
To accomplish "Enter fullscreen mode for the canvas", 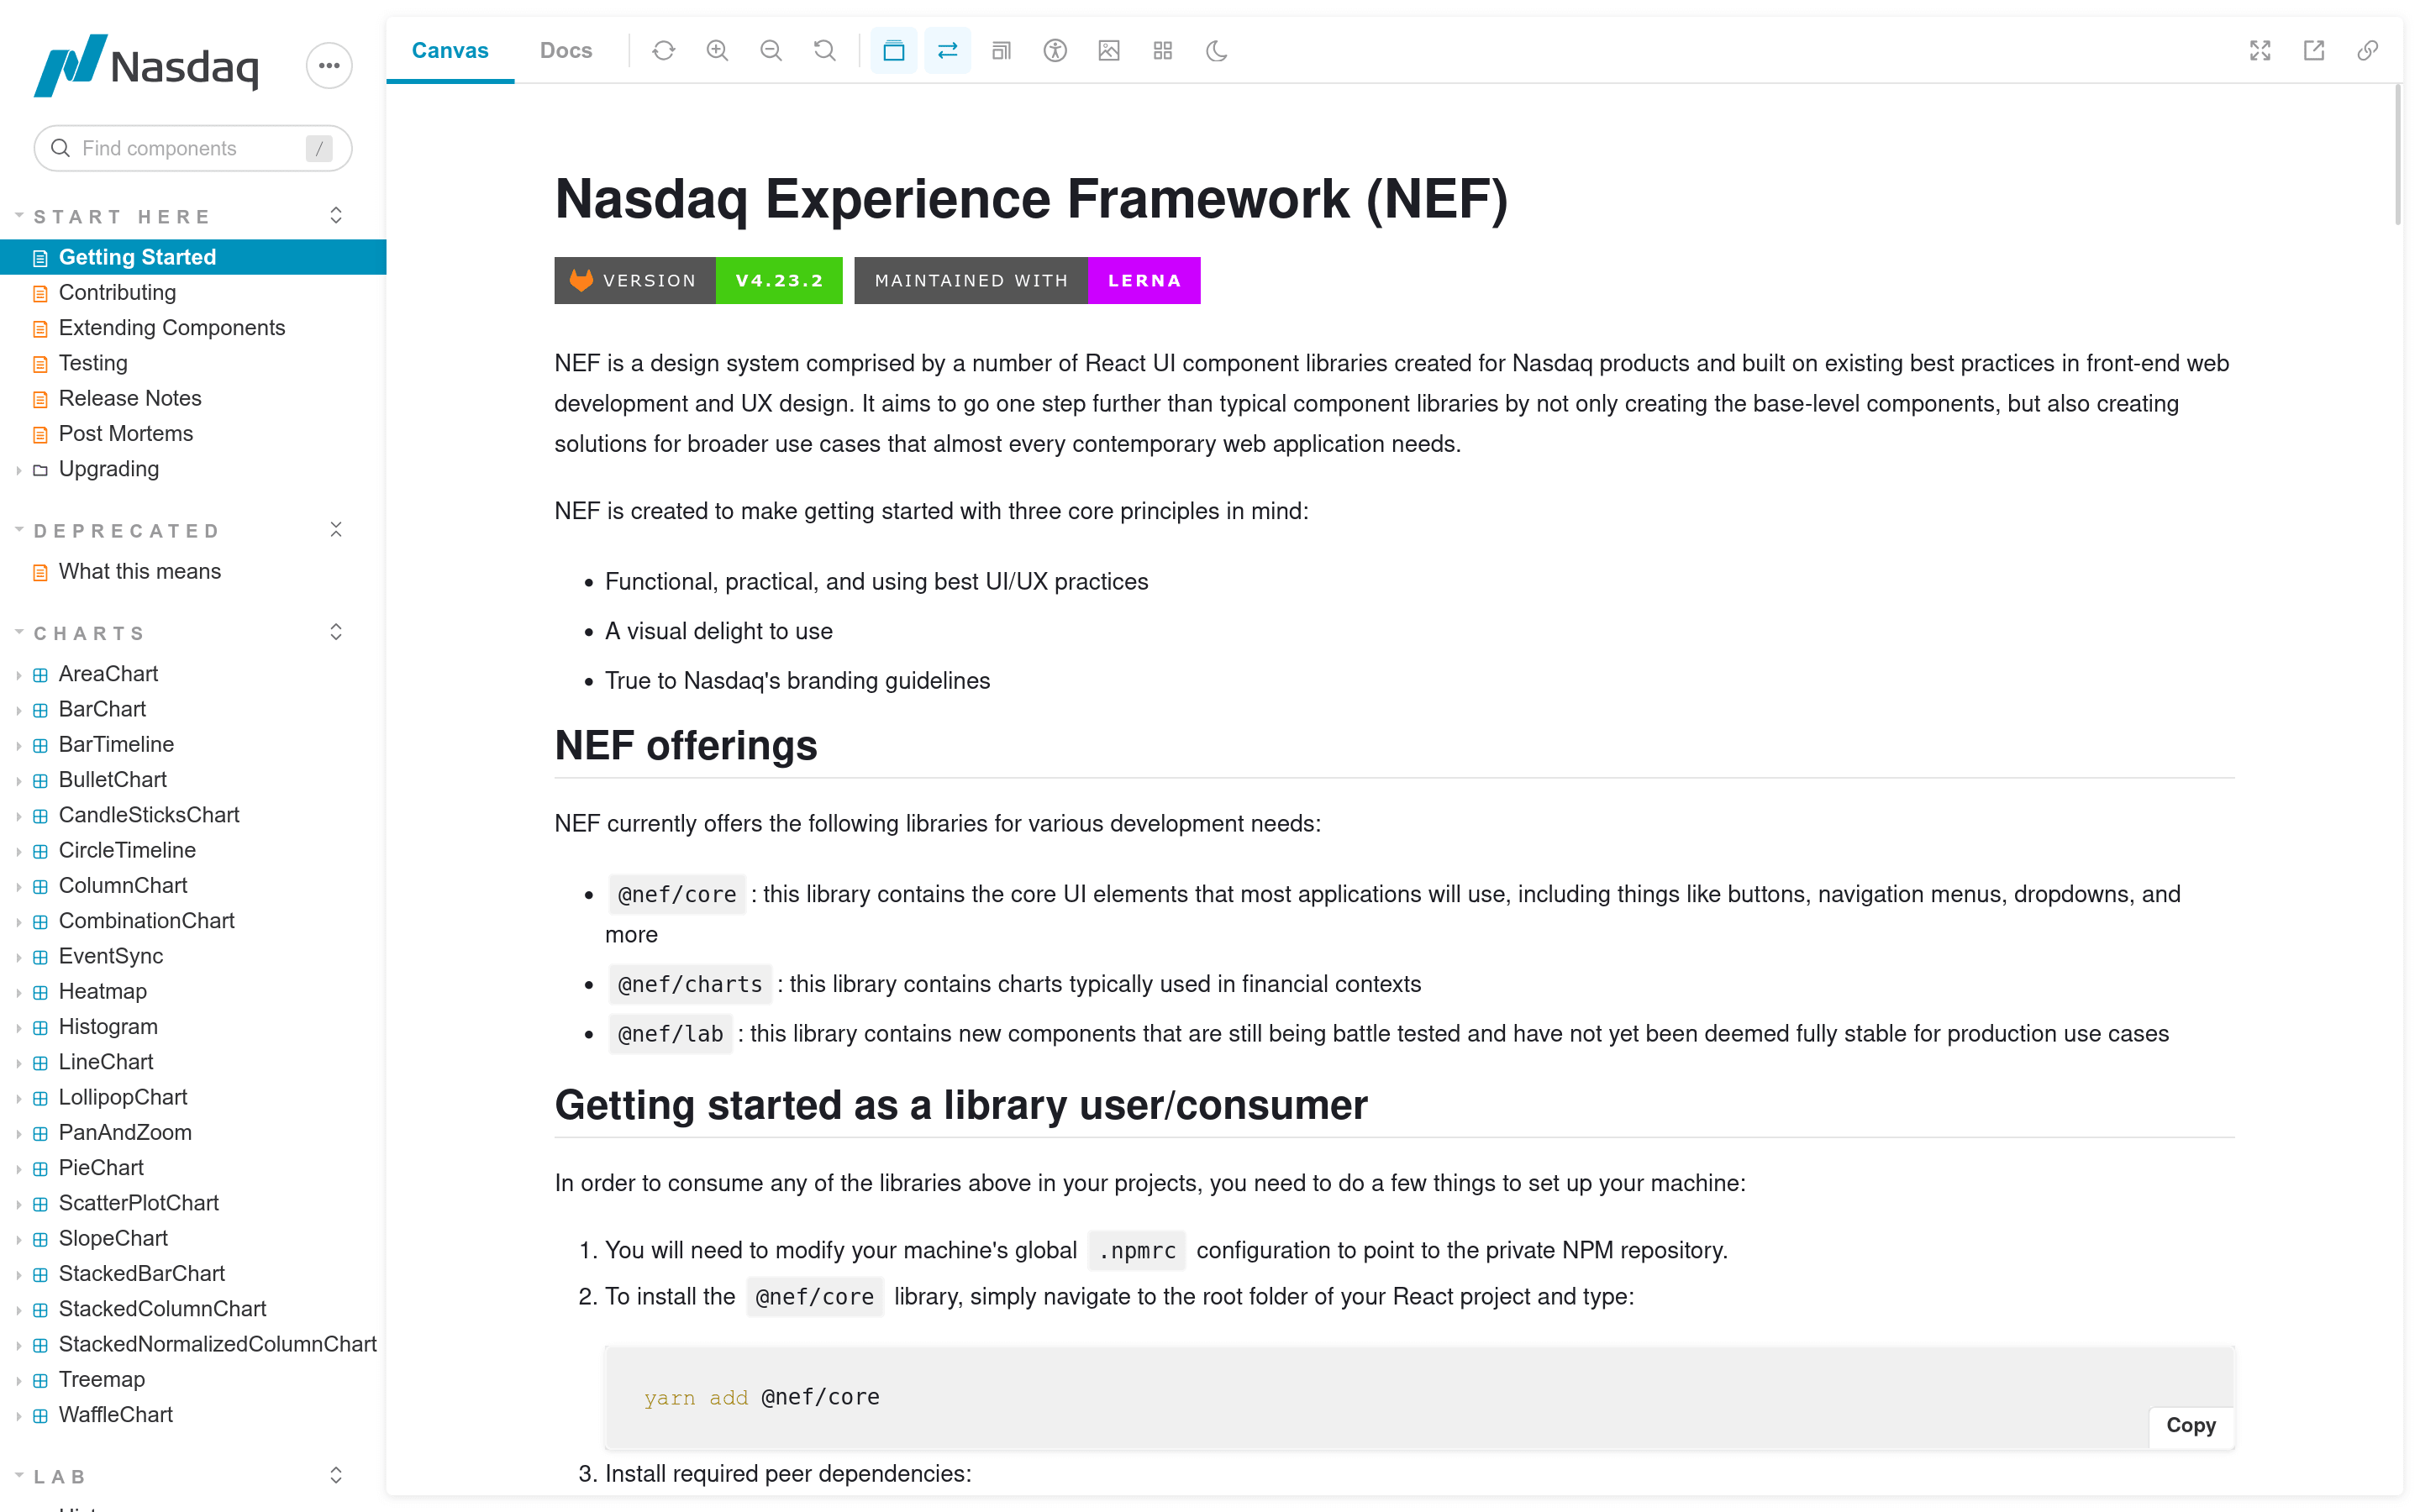I will pos(2262,50).
